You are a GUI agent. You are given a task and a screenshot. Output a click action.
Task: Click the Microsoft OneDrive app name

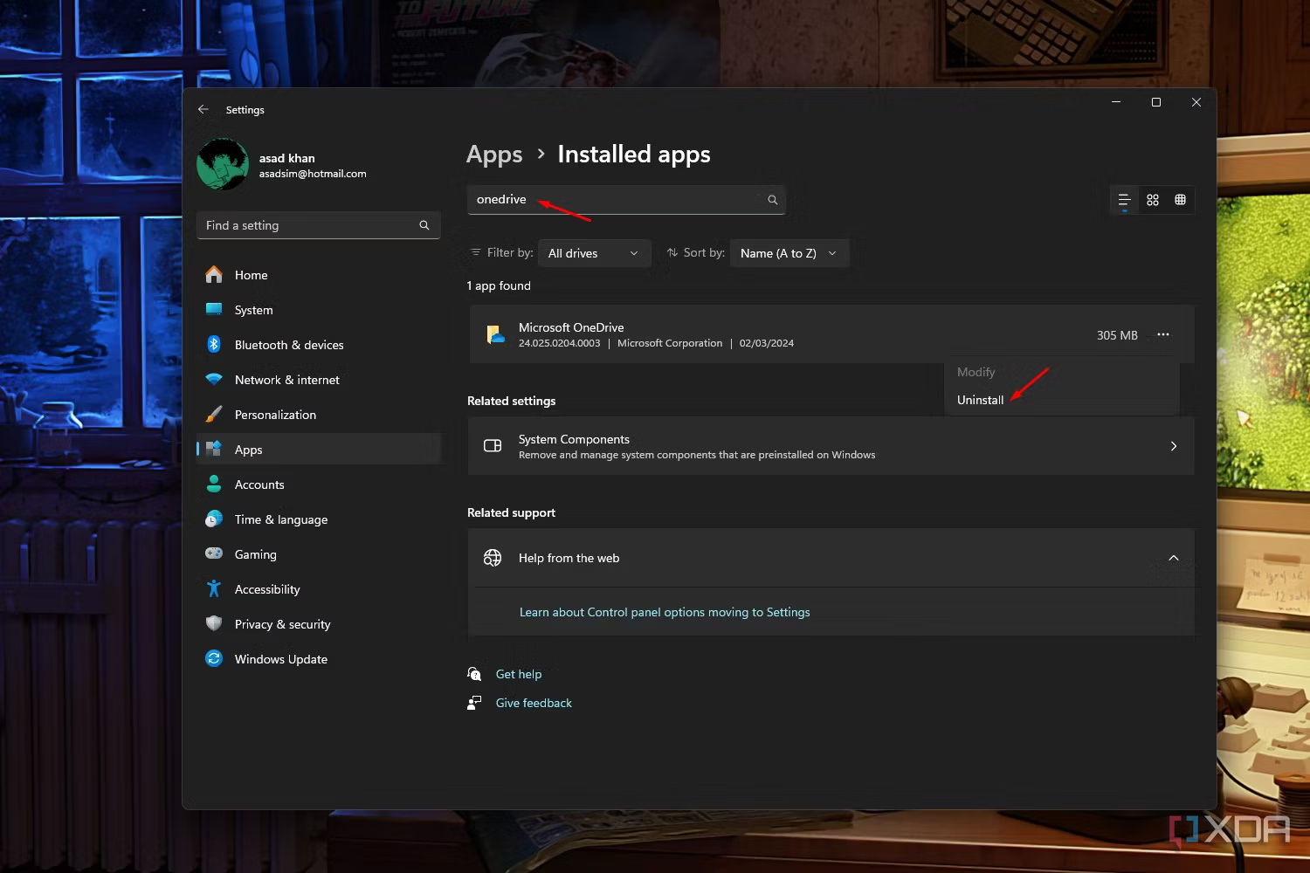[571, 327]
